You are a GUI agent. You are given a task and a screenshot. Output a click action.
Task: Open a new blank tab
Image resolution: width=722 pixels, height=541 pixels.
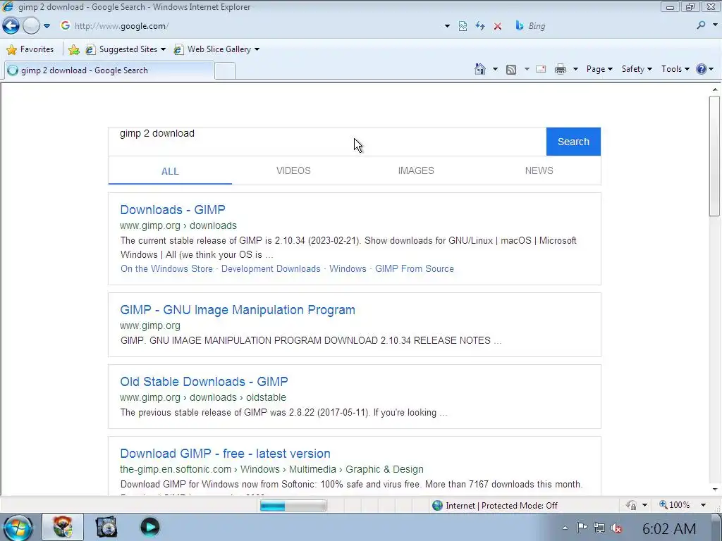225,71
